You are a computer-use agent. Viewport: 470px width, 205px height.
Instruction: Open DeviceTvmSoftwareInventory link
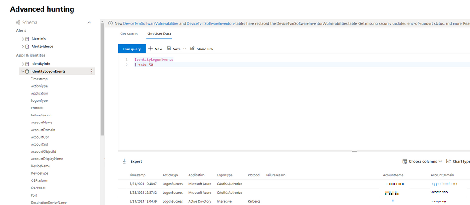(x=211, y=23)
